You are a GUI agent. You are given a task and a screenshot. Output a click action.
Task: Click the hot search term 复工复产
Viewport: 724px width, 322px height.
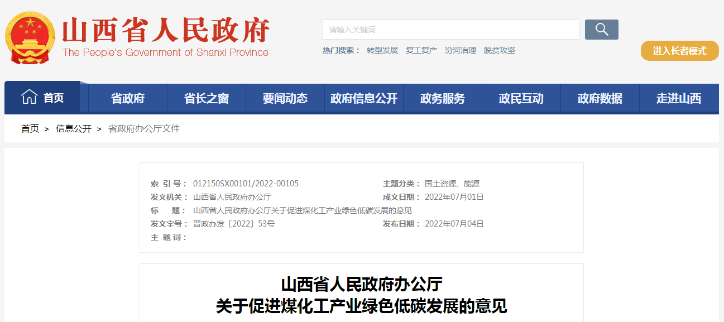pyautogui.click(x=421, y=50)
